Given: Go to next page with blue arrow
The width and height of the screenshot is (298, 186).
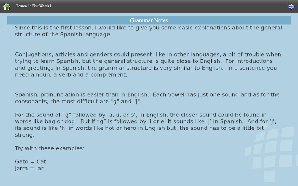Looking at the screenshot, I should coord(291,6).
